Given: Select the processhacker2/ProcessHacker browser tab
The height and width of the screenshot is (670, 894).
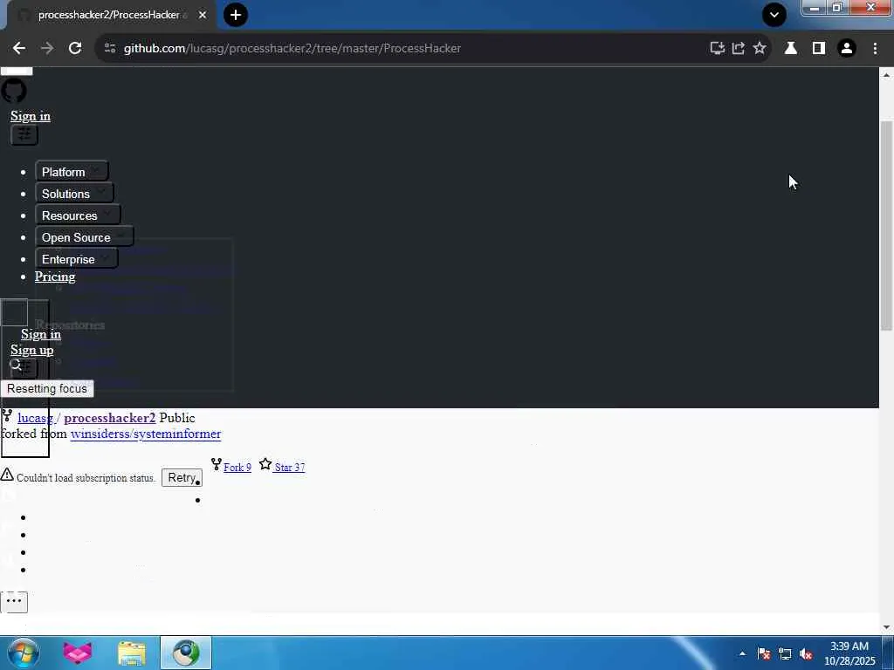Looking at the screenshot, I should (x=108, y=15).
